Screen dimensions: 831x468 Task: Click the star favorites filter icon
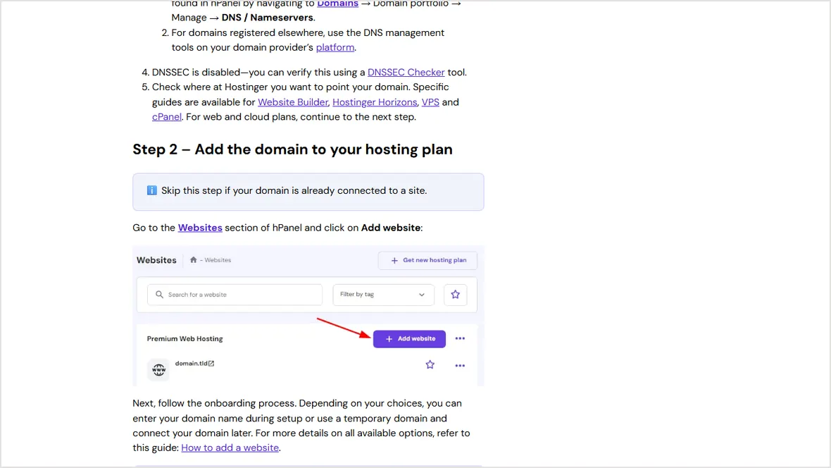pos(455,295)
